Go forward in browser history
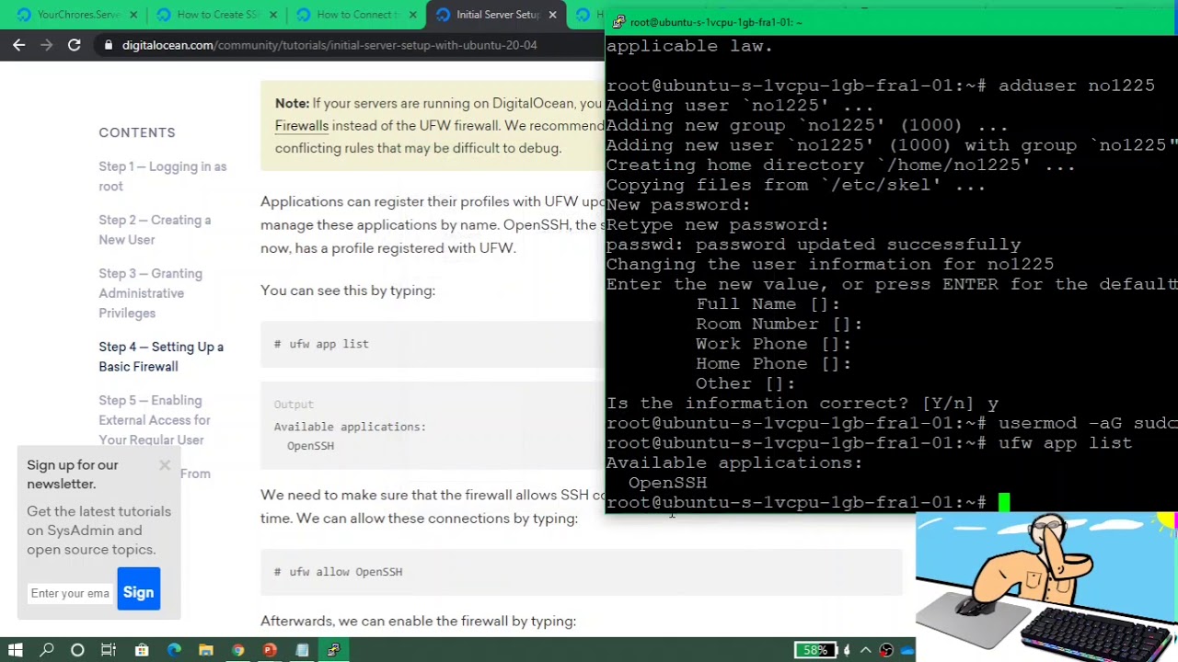Screen dimensions: 1178x662 tap(47, 45)
